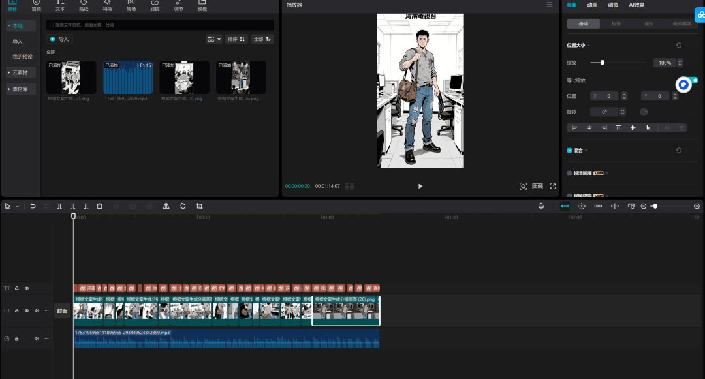Split clip at the playhead
The height and width of the screenshot is (379, 705).
59,206
